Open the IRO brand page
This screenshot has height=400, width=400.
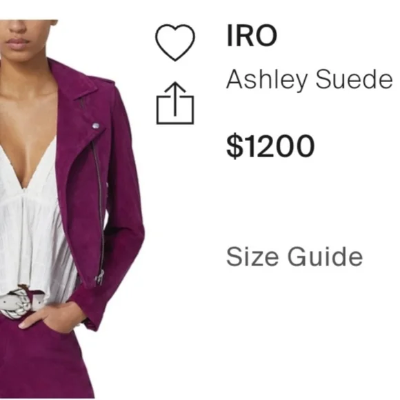tap(252, 36)
